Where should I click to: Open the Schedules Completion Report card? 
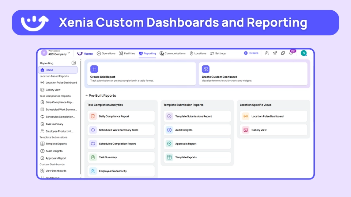[x=121, y=144]
